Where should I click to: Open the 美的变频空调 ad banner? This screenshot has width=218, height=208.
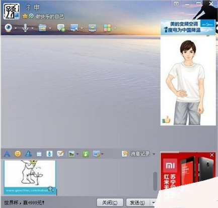(x=188, y=27)
